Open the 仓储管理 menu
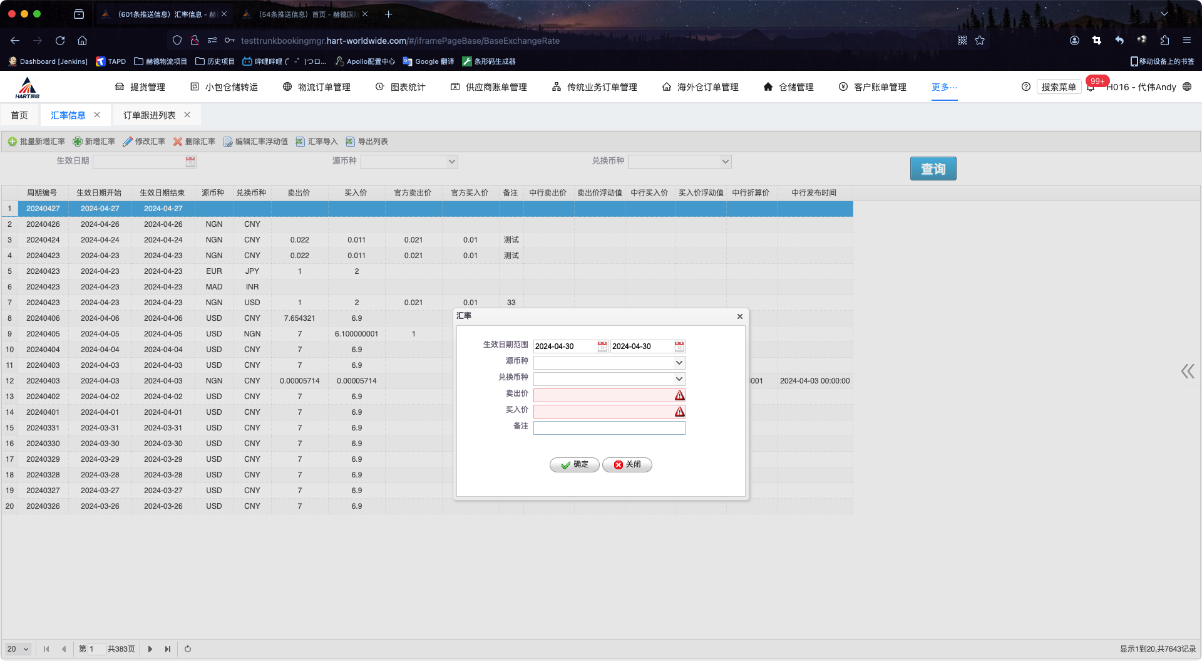Image resolution: width=1202 pixels, height=661 pixels. [x=789, y=87]
